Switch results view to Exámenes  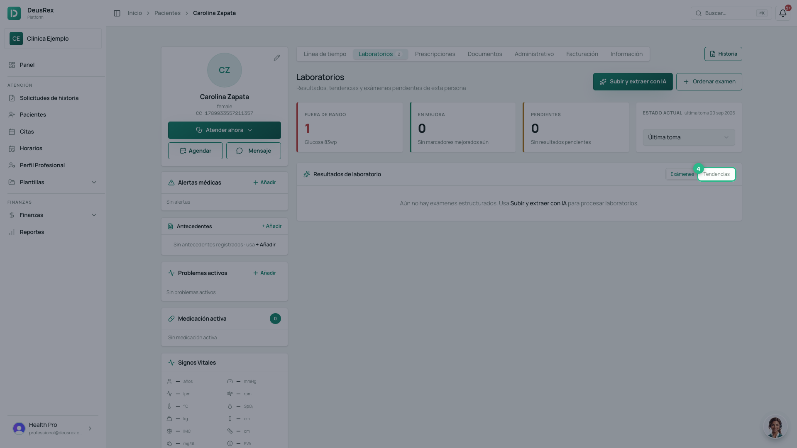[682, 174]
